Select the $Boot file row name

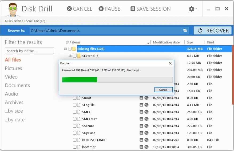pyautogui.click(x=86, y=98)
